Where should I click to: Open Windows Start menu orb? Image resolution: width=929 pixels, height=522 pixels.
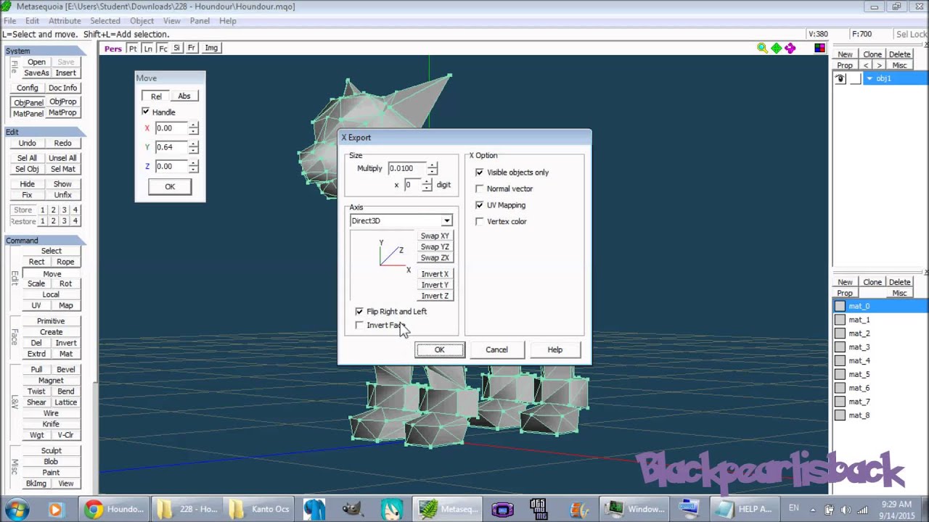16,509
